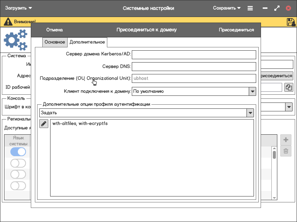Viewport: 297px width, 222px height.
Task: Open the 'Задать' authentication options dropdown
Action: pyautogui.click(x=251, y=112)
